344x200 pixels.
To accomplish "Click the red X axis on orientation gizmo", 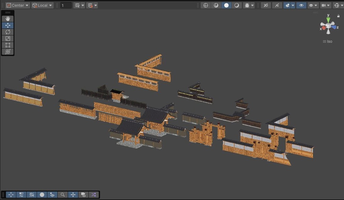I will 324,28.
